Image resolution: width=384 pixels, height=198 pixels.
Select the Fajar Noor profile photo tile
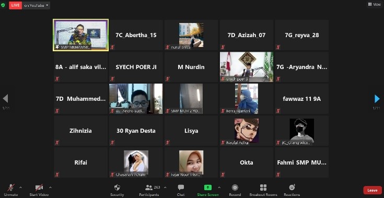tap(191, 162)
